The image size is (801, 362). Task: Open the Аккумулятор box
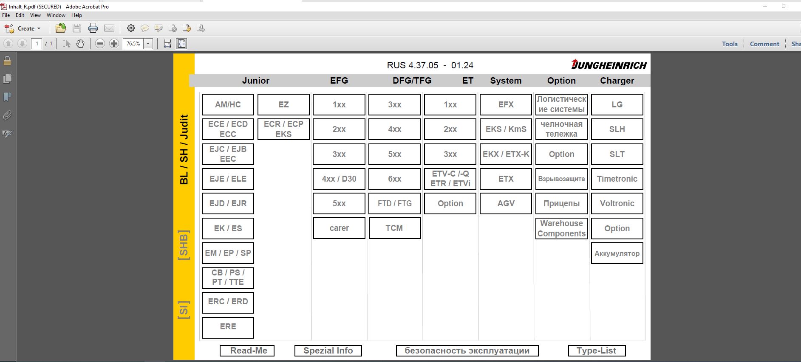pos(617,253)
